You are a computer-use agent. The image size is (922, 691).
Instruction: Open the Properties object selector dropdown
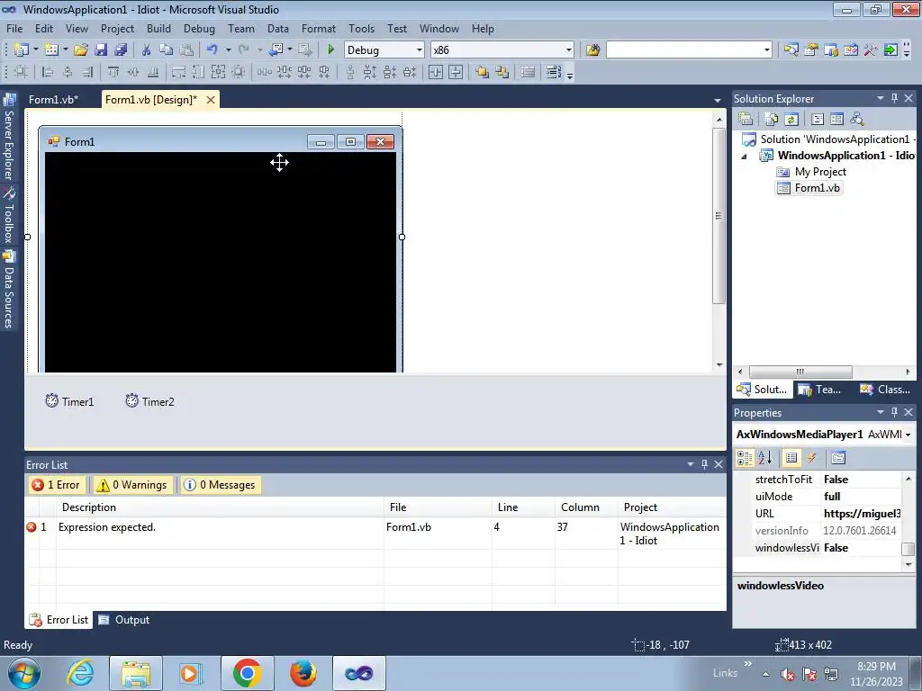[908, 435]
